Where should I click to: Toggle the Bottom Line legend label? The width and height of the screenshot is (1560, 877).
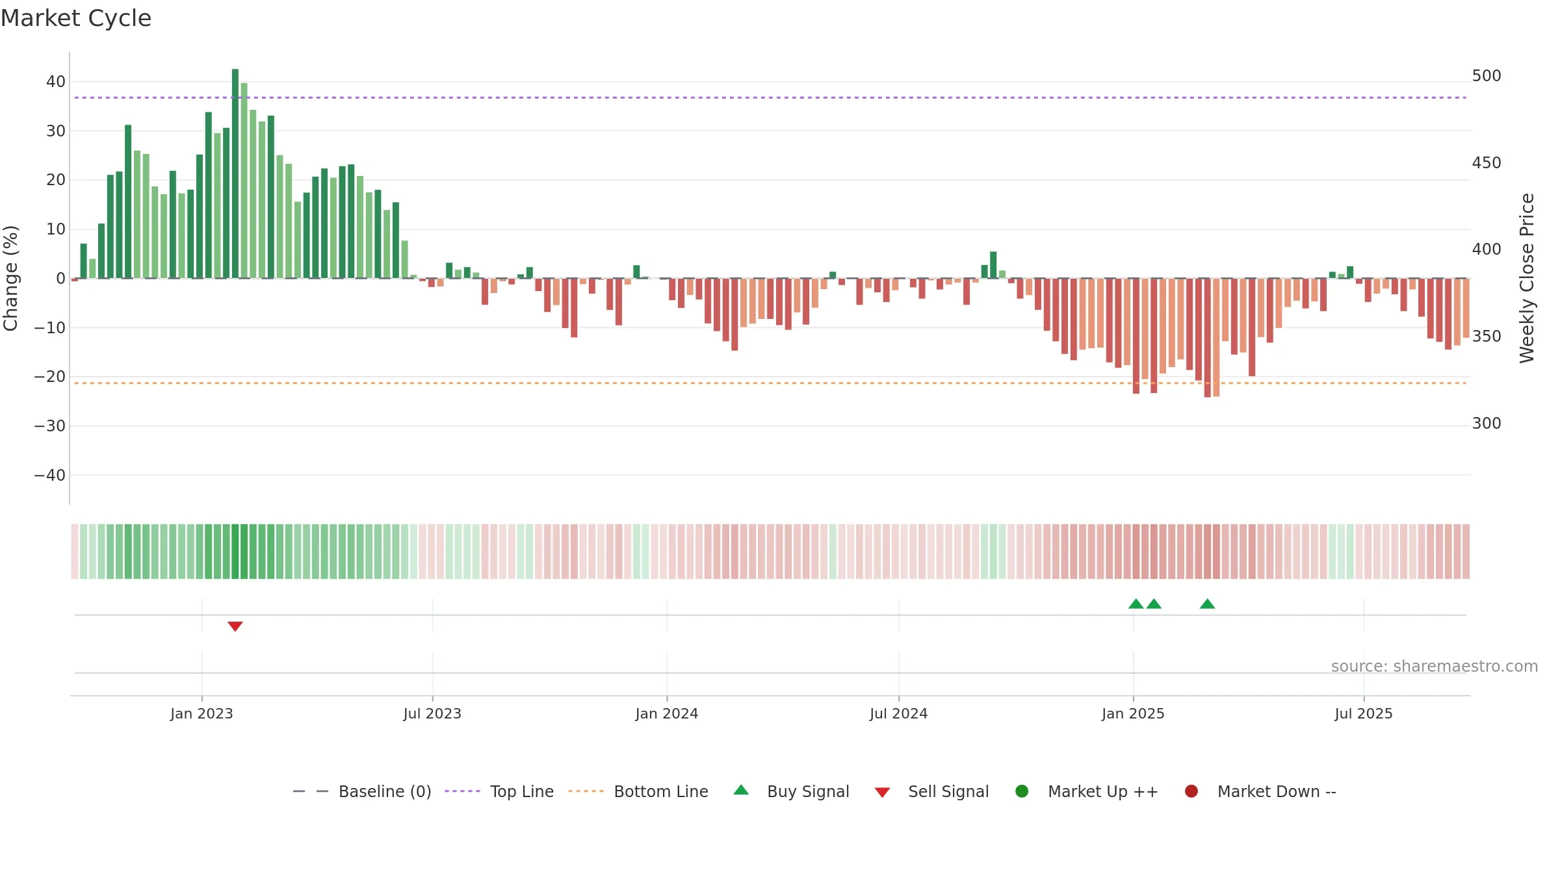coord(661,791)
